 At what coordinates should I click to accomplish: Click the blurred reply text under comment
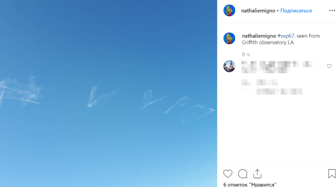click(279, 92)
